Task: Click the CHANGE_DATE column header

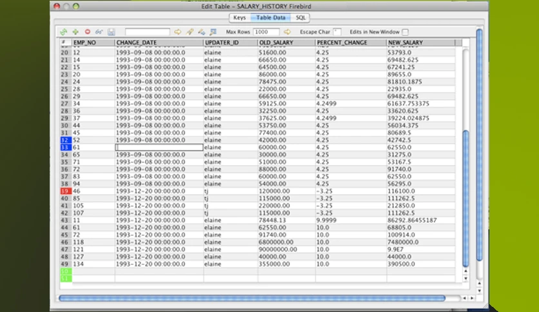Action: click(159, 43)
